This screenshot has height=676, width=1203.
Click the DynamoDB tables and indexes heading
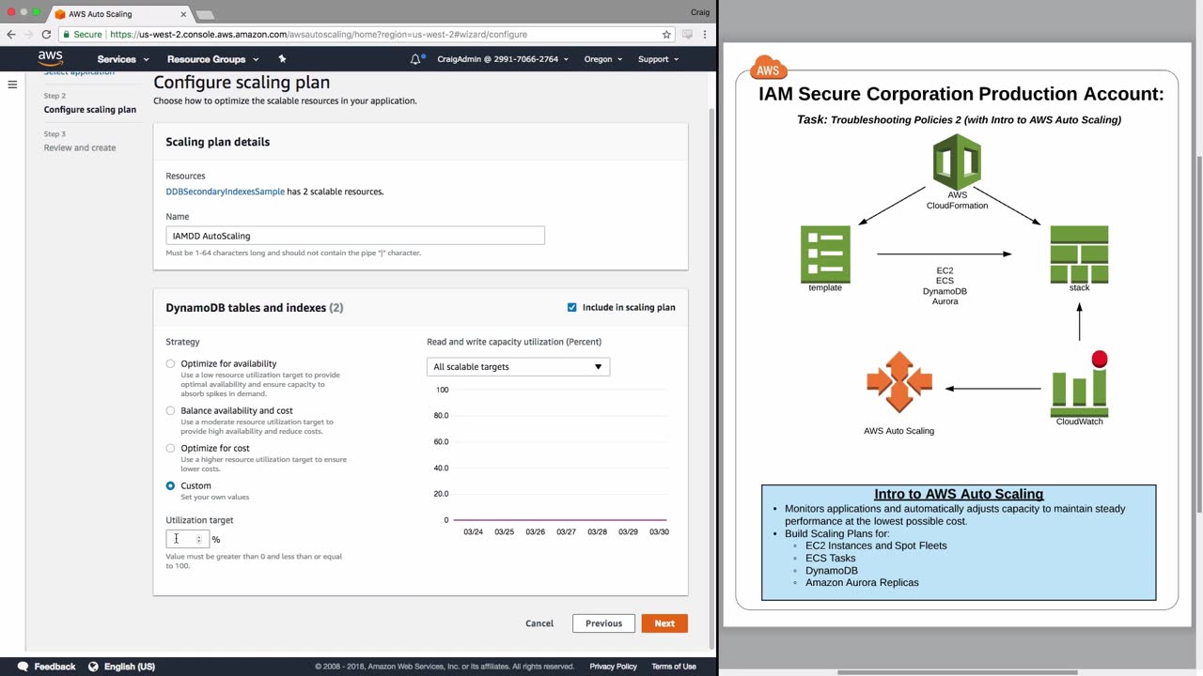click(255, 308)
